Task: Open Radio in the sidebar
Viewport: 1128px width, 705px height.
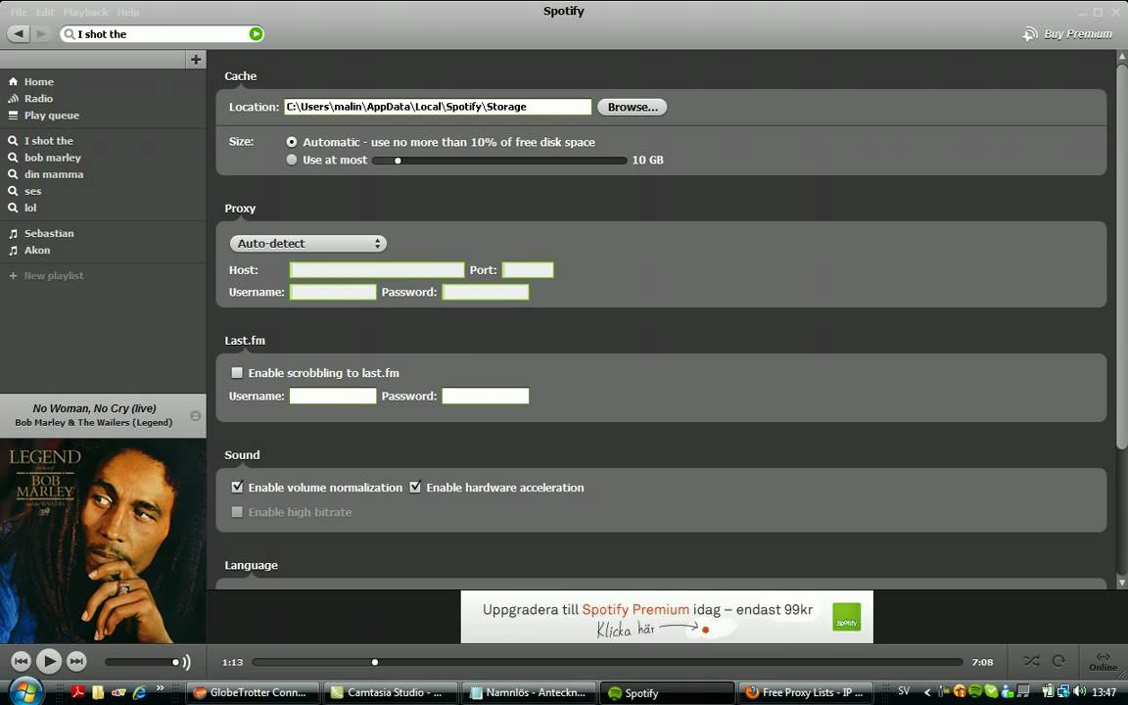Action: coord(38,99)
